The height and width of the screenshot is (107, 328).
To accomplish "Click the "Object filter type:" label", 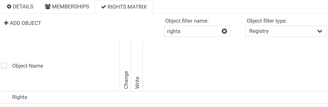I will [x=267, y=21].
